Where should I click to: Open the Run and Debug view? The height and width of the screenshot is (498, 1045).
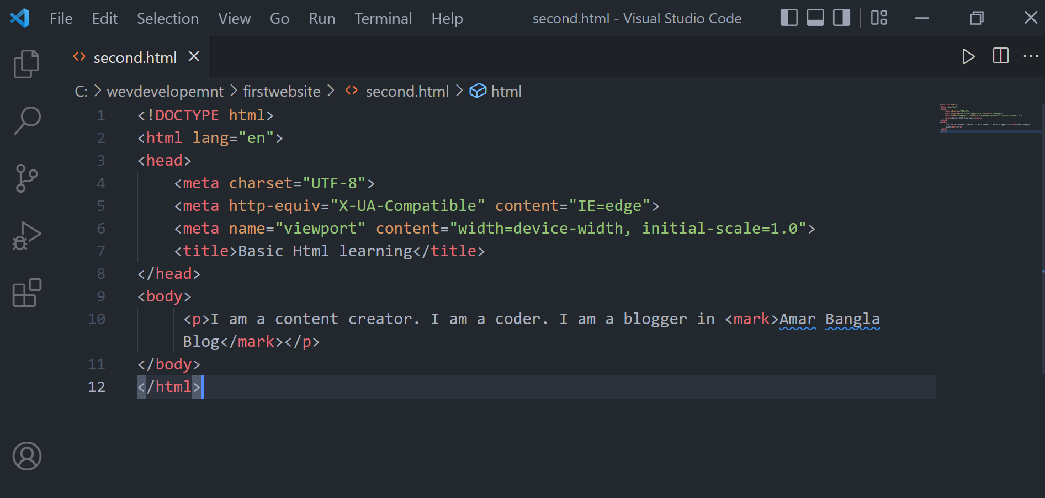pyautogui.click(x=26, y=235)
